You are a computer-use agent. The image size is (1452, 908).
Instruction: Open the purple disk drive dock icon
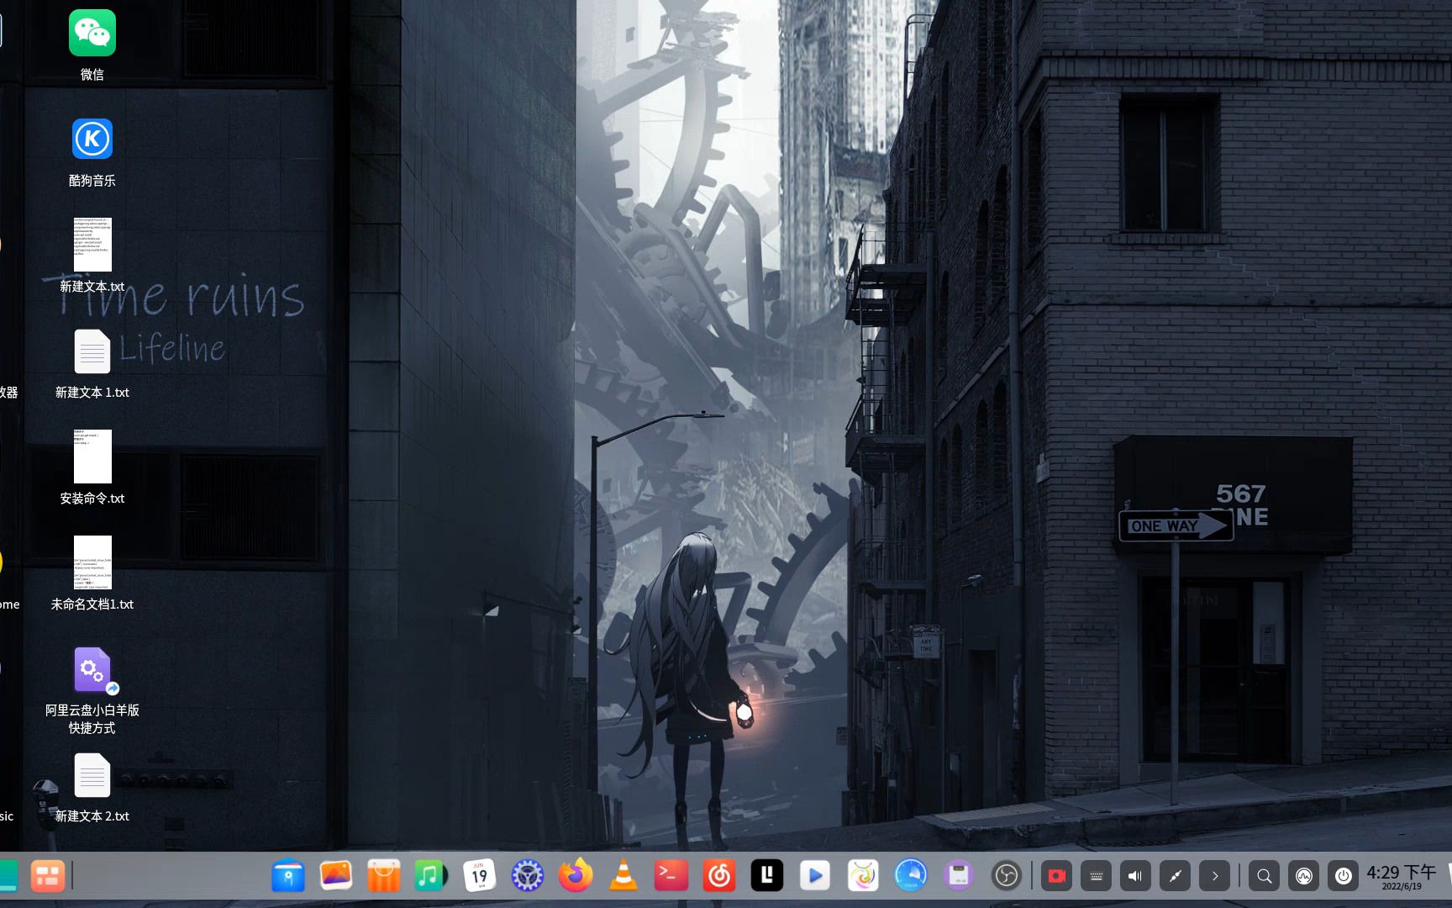pyautogui.click(x=959, y=876)
